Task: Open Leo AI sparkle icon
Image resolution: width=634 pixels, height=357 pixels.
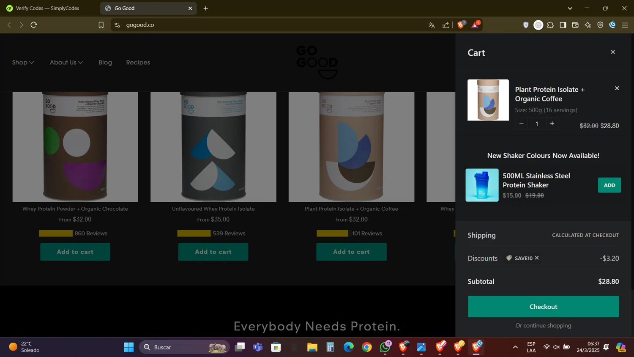Action: [588, 25]
